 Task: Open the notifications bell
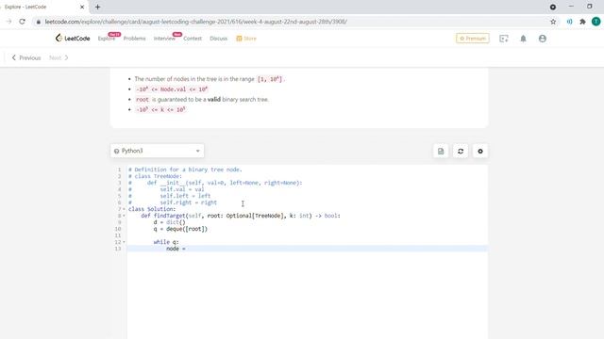click(x=523, y=39)
